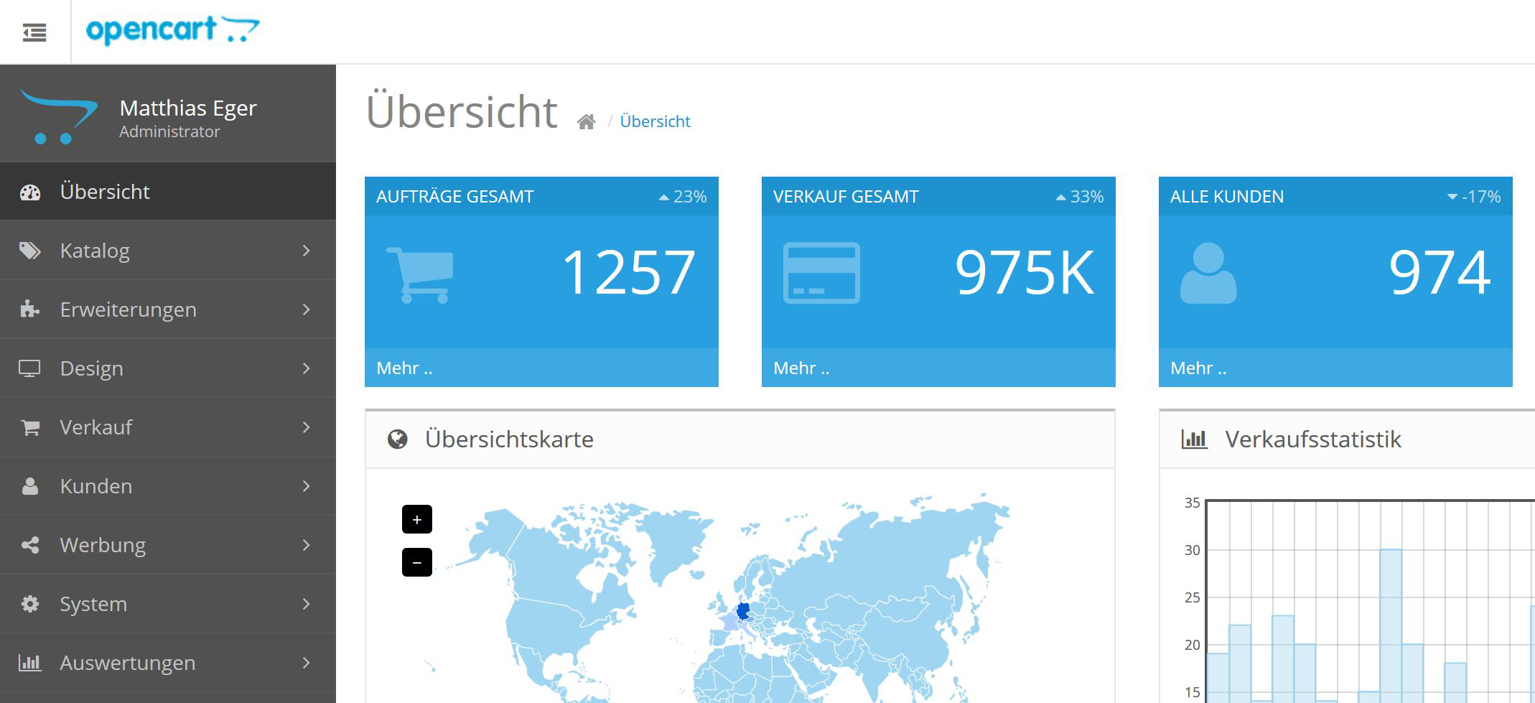
Task: Click Mehr link under Verkauf Gesamt
Action: click(x=801, y=368)
